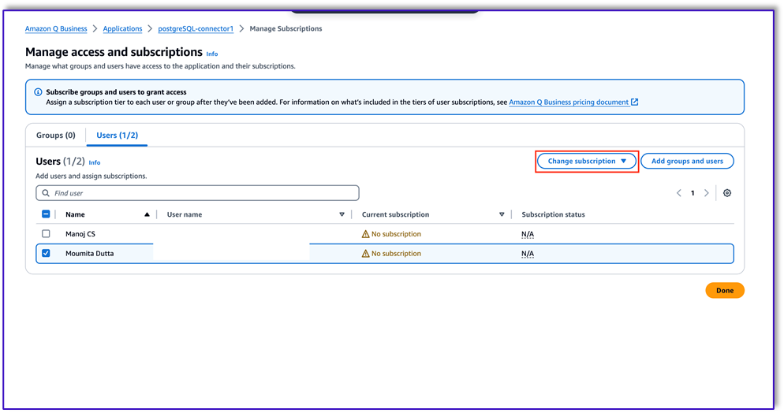Viewport: 784px width, 413px height.
Task: Click the search magnifier in Find user
Action: 46,193
